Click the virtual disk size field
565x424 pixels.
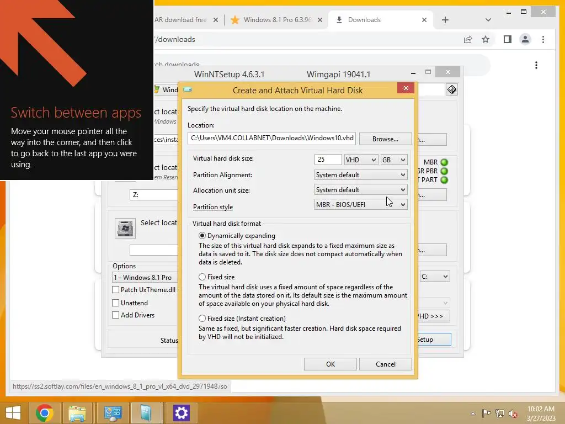coord(328,160)
